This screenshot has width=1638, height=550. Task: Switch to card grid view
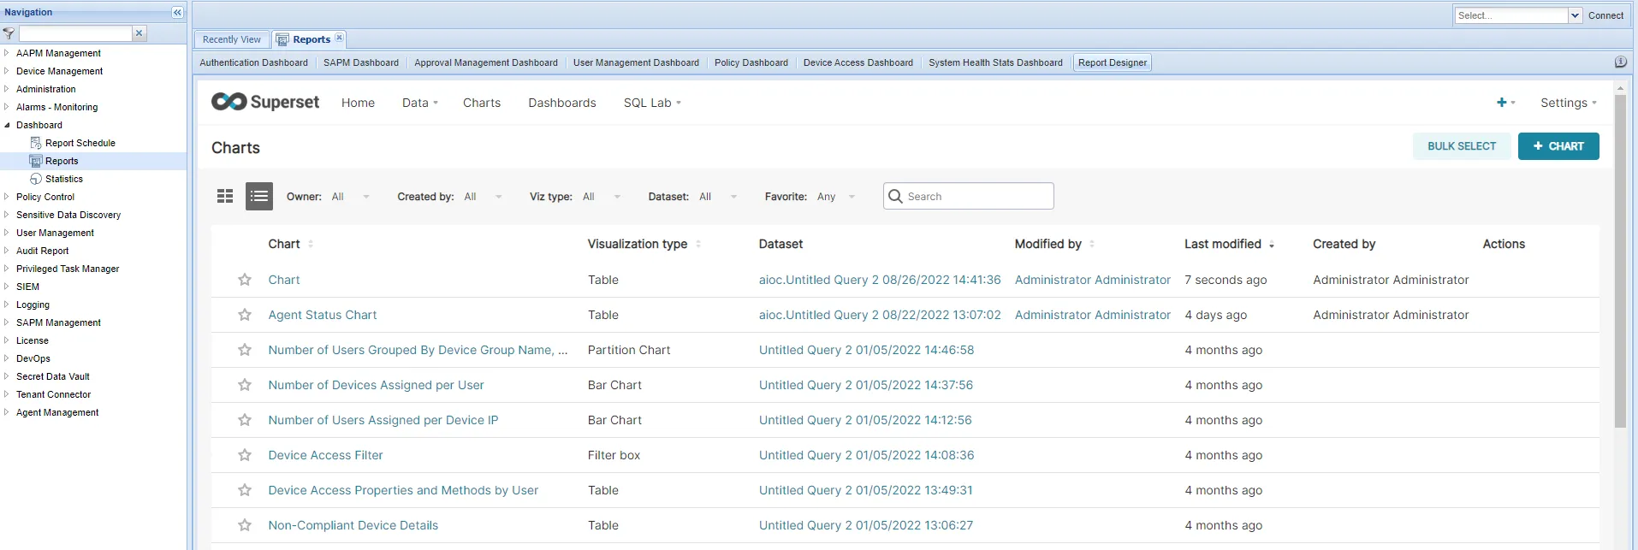tap(225, 197)
